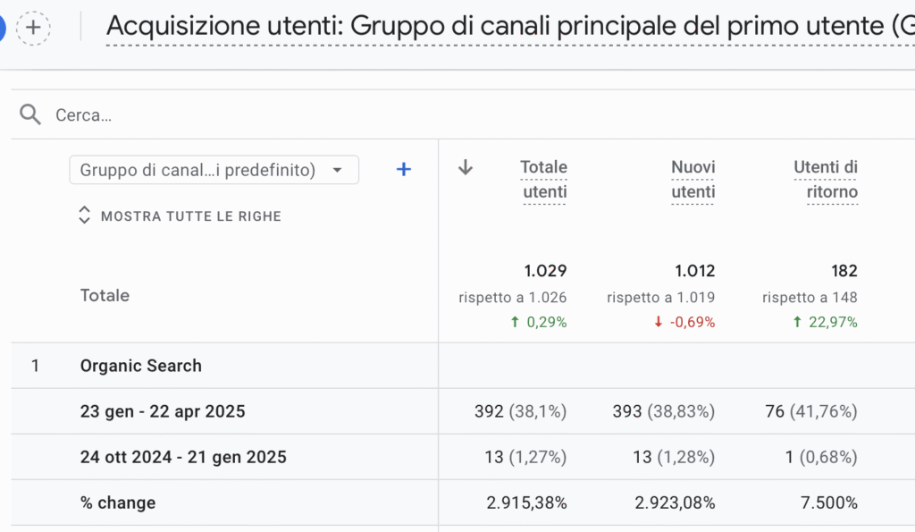Click the sort descending arrow icon
Image resolution: width=915 pixels, height=532 pixels.
[x=465, y=167]
